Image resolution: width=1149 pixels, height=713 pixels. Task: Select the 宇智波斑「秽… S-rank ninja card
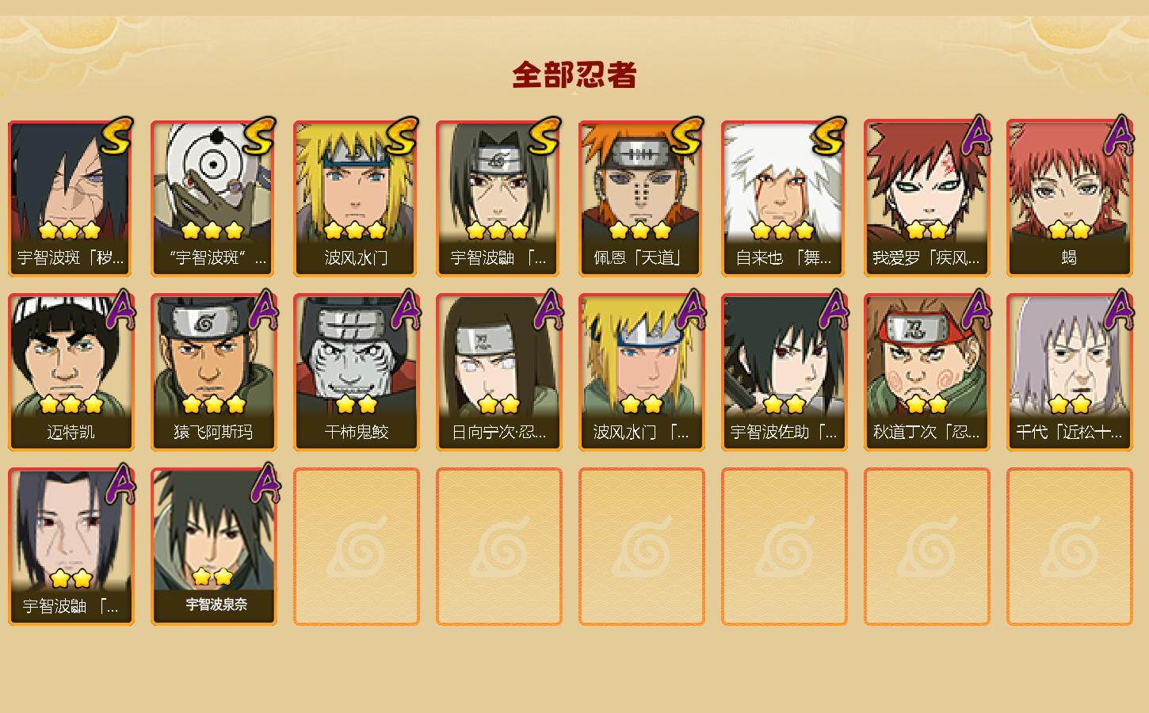71,198
